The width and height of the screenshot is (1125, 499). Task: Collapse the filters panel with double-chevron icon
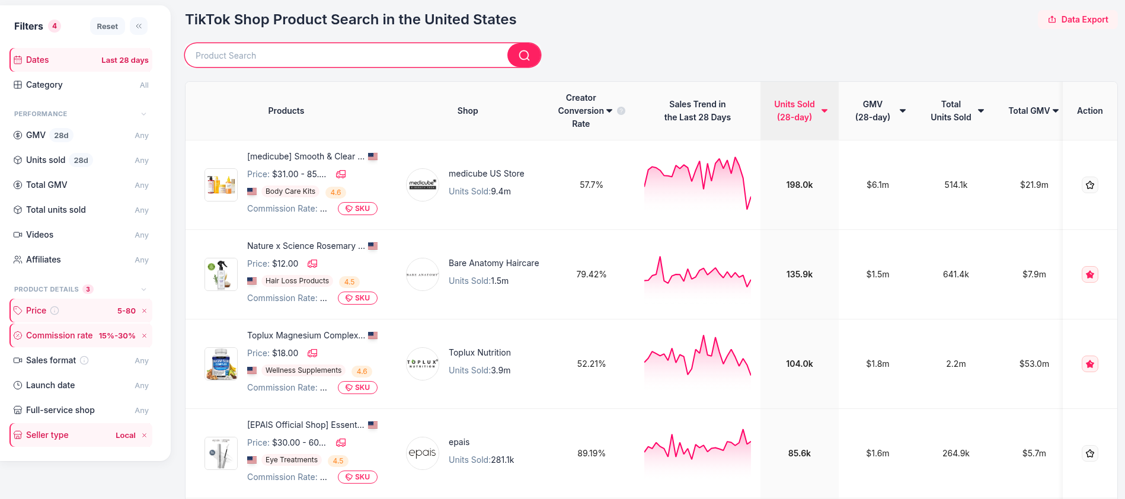139,26
